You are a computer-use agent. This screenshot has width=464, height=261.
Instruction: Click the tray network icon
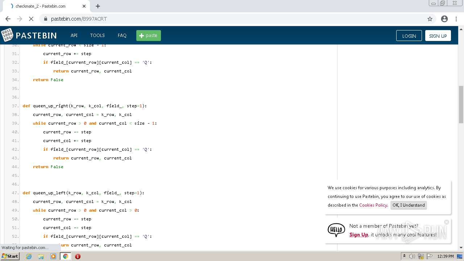coord(421,256)
